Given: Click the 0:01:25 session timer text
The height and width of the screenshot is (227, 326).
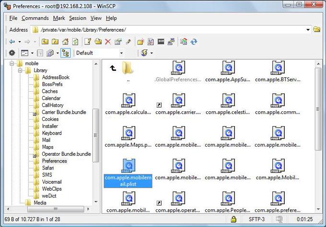Looking at the screenshot, I should coord(304,219).
